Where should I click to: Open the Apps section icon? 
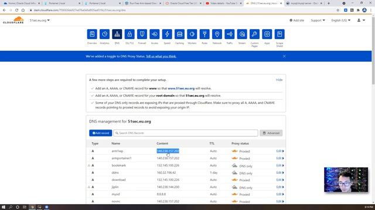coord(267,34)
